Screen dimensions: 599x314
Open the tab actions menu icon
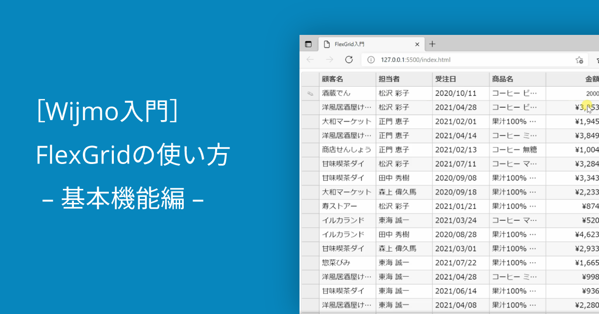[308, 44]
